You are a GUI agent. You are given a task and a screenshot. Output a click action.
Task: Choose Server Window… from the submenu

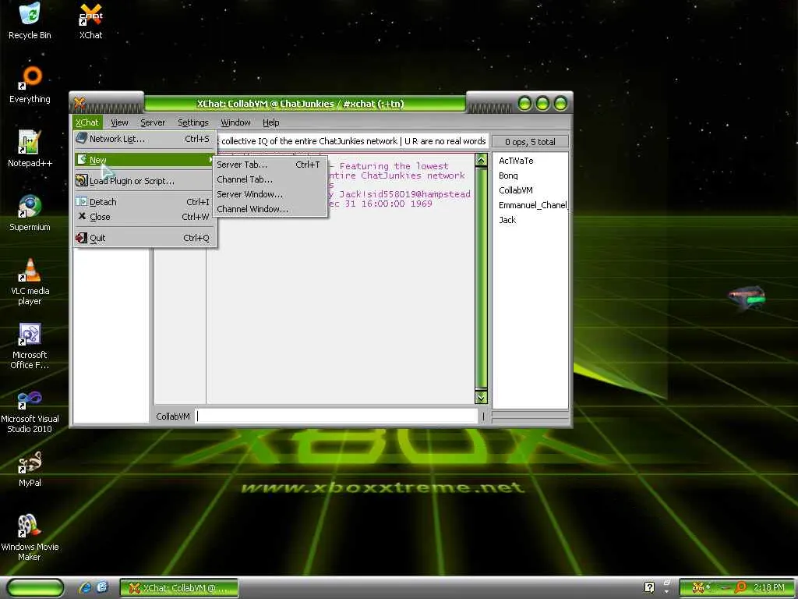coord(270,194)
